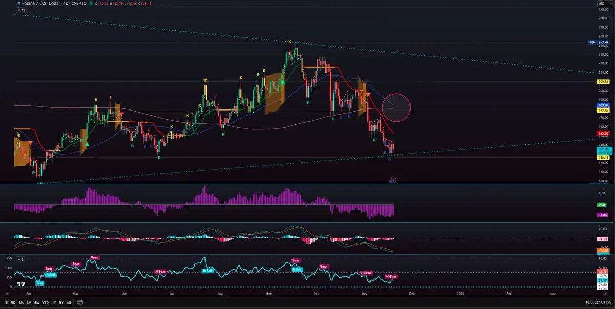Open the go-to-date calendar icon
This screenshot has height=309, width=615.
click(79, 303)
